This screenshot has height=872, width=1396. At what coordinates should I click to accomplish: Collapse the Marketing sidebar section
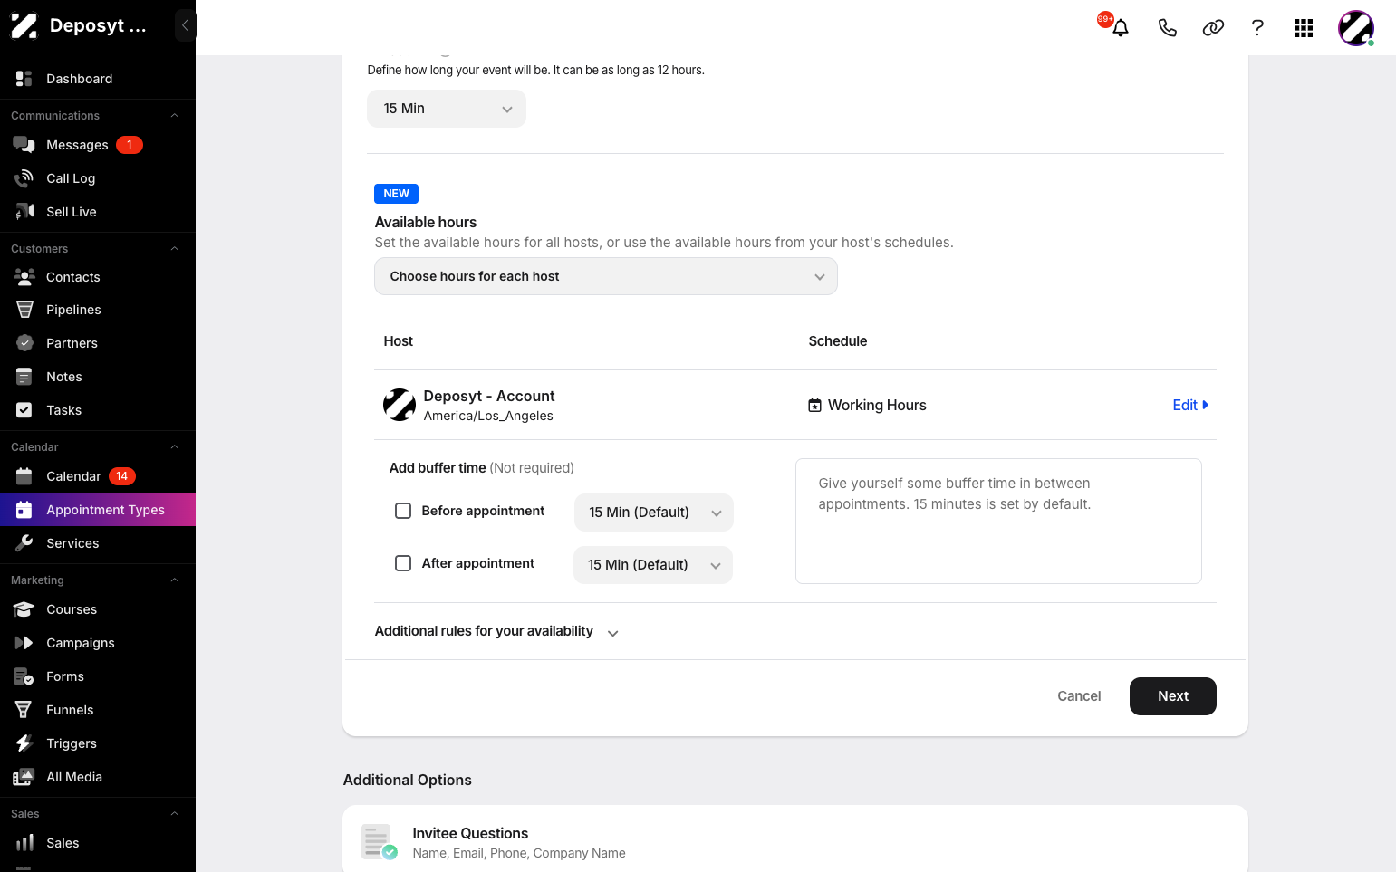(175, 580)
